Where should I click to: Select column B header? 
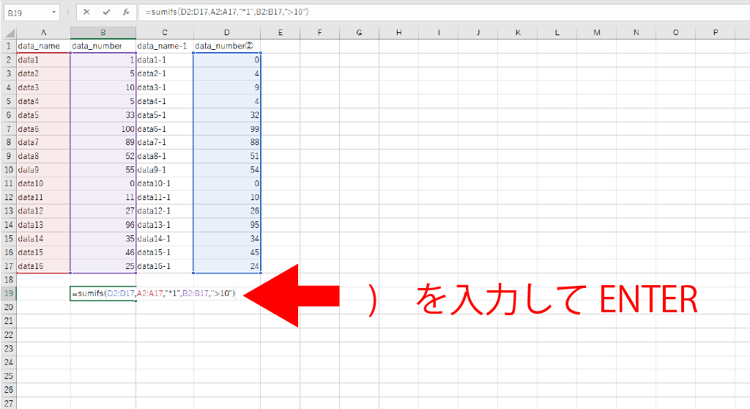pos(103,32)
